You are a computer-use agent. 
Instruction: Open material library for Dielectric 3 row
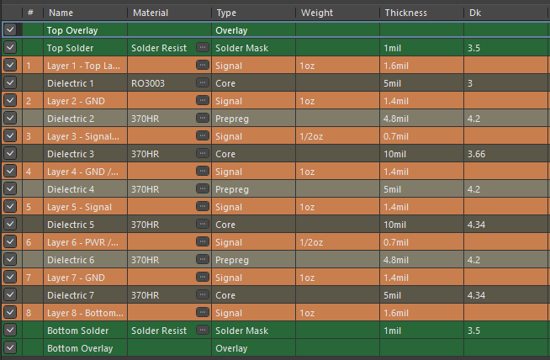pos(202,154)
